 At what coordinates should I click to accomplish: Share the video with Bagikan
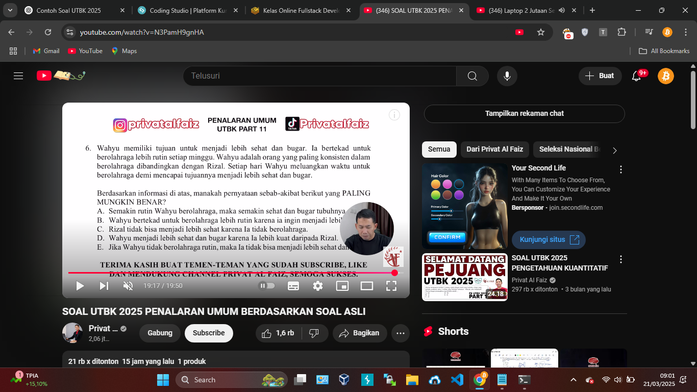(360, 333)
